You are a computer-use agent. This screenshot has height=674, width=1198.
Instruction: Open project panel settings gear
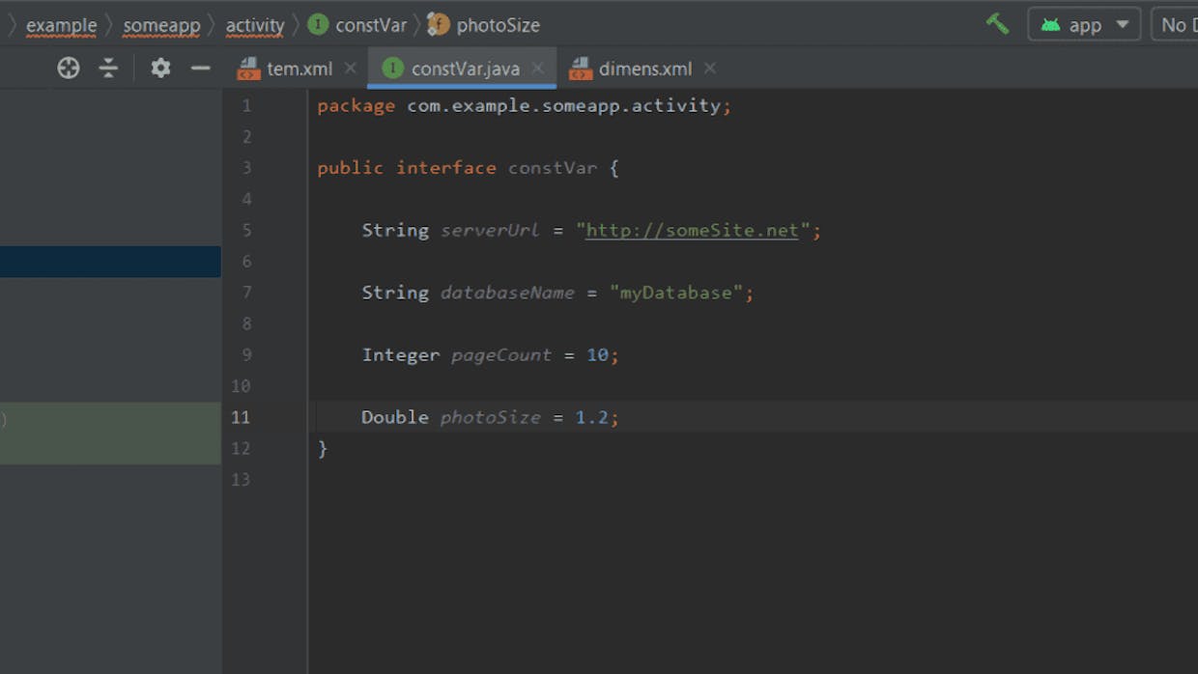(x=160, y=68)
